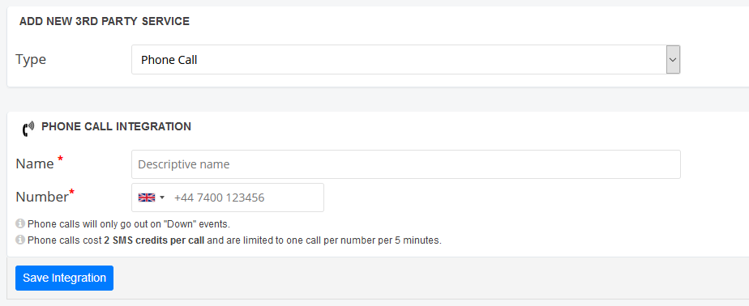The height and width of the screenshot is (306, 749).
Task: Click the bold "2 SMS credits per call" text
Action: click(154, 240)
